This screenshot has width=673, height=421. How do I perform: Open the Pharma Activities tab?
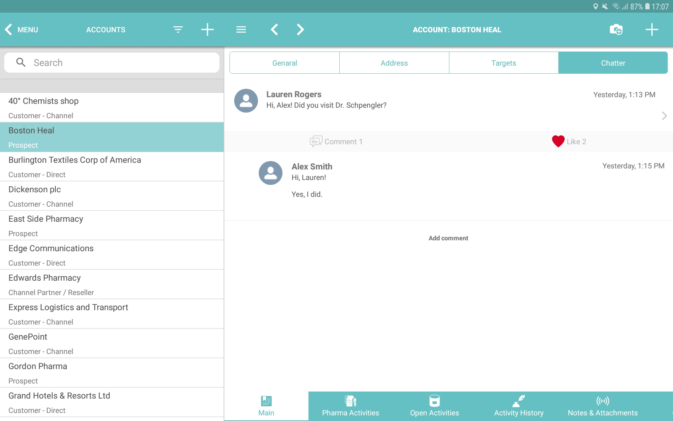pos(350,406)
